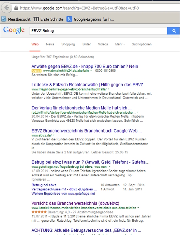Click the search field containing EBVZ Betrug
The width and height of the screenshot is (180, 235).
click(98, 31)
